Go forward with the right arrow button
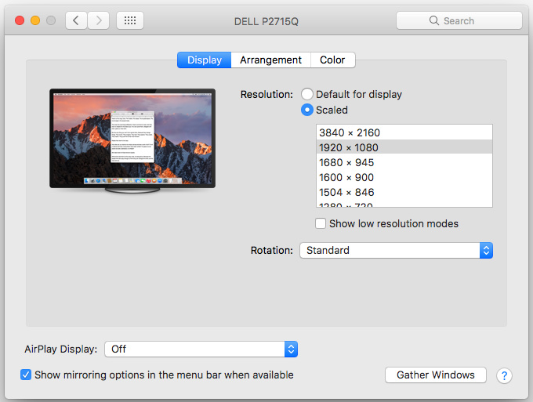Viewport: 533px width, 402px height. [99, 20]
